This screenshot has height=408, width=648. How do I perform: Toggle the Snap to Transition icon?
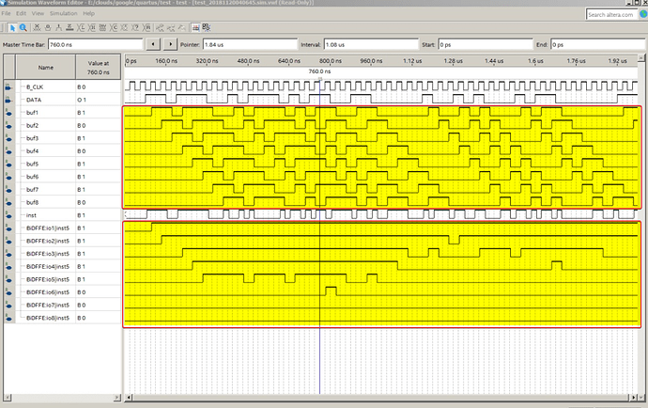tap(206, 27)
